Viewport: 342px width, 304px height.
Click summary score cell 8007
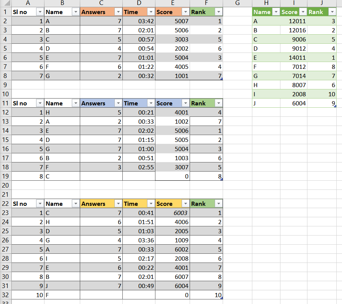pos(294,85)
